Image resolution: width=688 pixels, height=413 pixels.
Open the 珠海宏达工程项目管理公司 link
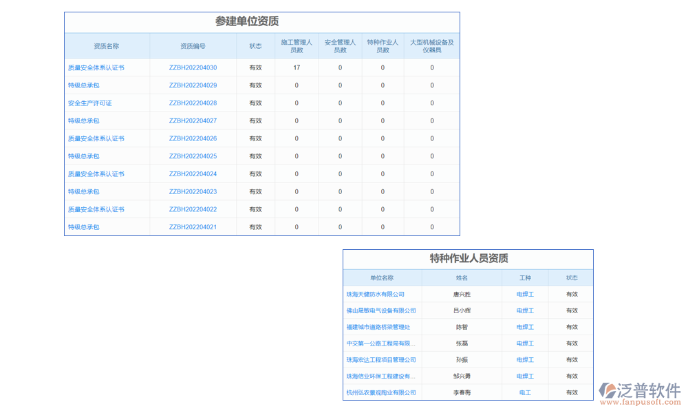pos(380,359)
